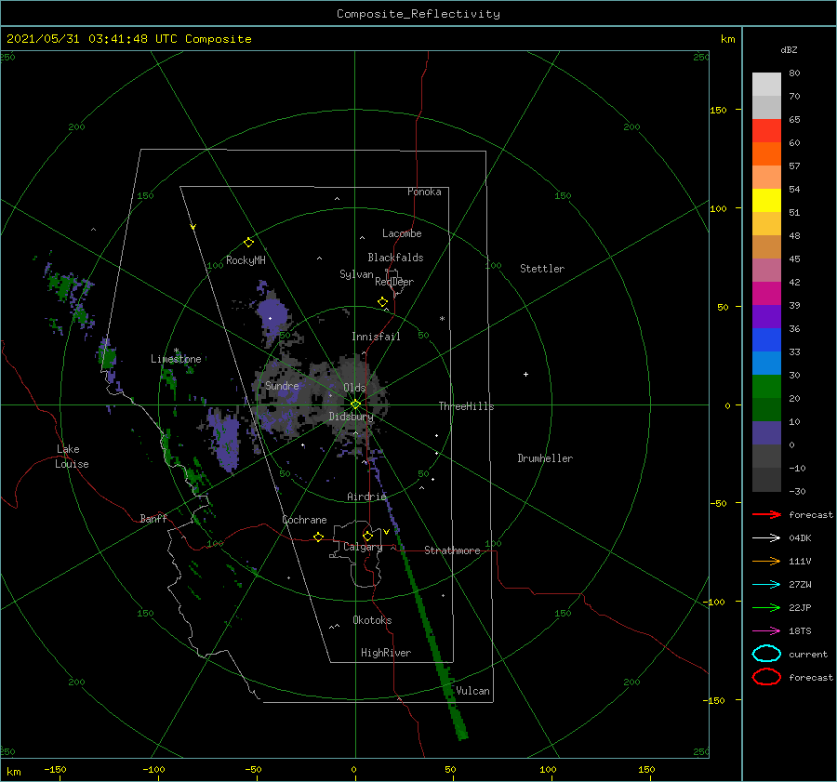The height and width of the screenshot is (782, 837).
Task: Click the yellow diamond marker below RedDeer
Action: (382, 302)
